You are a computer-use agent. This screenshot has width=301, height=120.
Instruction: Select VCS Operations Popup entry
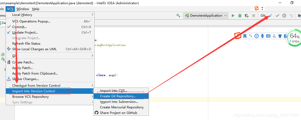point(50,21)
